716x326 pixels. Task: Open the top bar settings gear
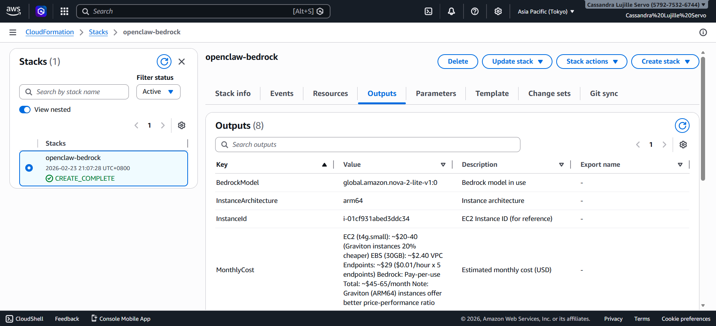498,11
